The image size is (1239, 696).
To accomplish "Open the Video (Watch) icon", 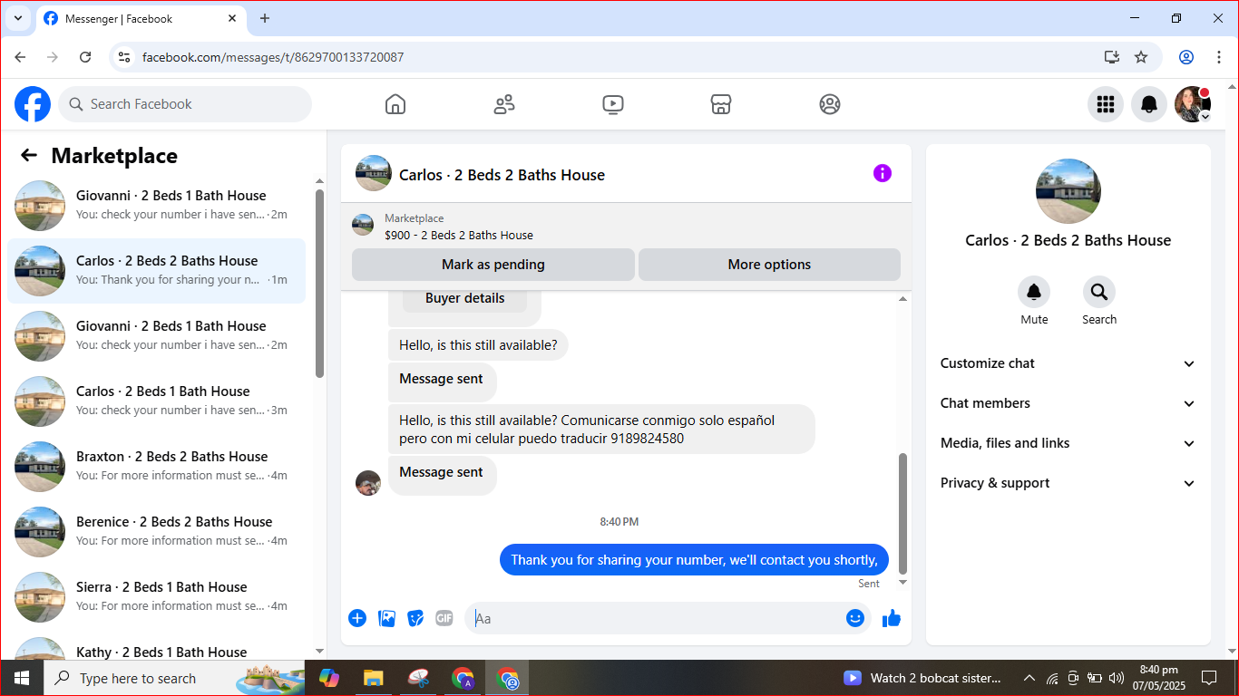I will pyautogui.click(x=613, y=104).
